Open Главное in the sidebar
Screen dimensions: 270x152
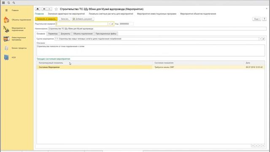tap(15, 10)
